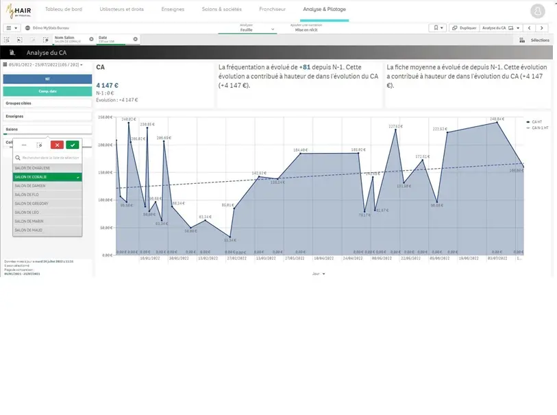
Task: Type in the selection list search field
Action: (50, 158)
